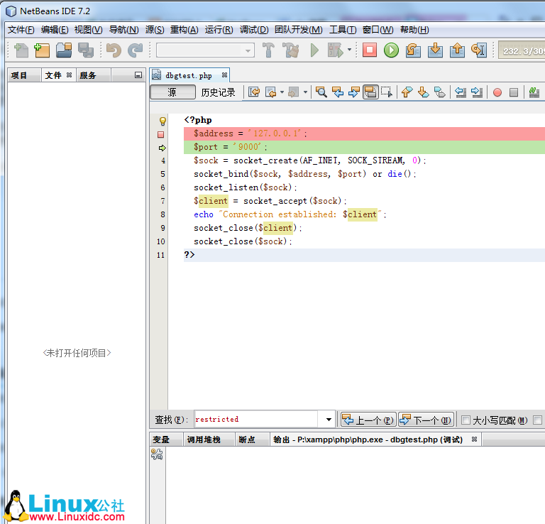Click the Next Bookmark icon

(x=424, y=92)
